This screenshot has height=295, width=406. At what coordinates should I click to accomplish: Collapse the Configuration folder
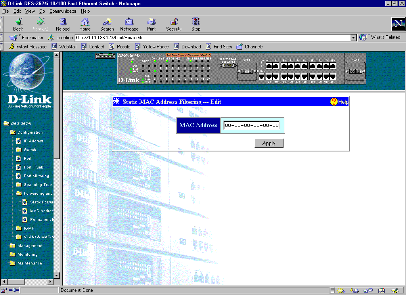(13, 132)
